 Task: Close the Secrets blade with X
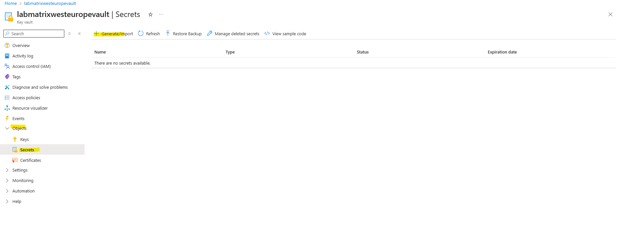pos(610,14)
